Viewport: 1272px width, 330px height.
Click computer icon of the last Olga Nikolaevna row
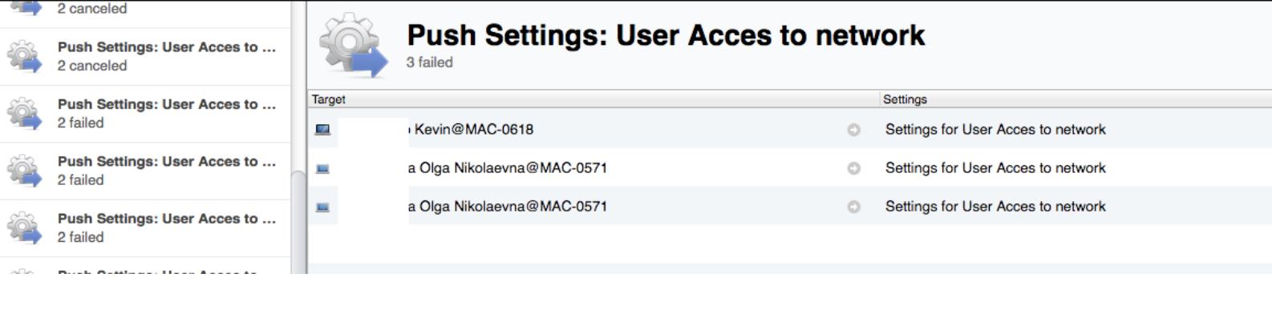[x=322, y=207]
